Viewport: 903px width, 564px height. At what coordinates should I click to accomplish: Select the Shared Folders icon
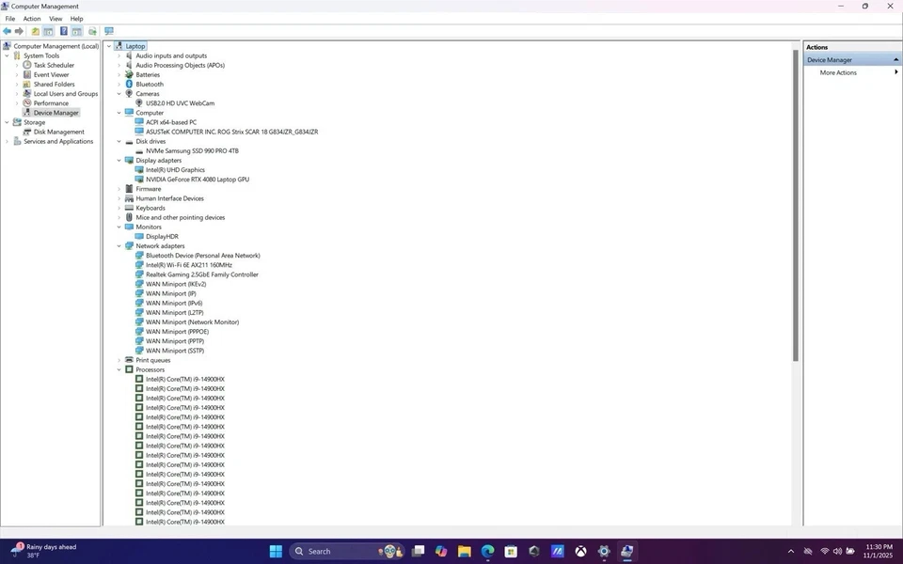coord(27,84)
